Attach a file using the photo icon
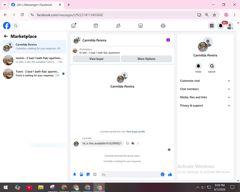Viewport: 240px width, 192px height. [81, 174]
